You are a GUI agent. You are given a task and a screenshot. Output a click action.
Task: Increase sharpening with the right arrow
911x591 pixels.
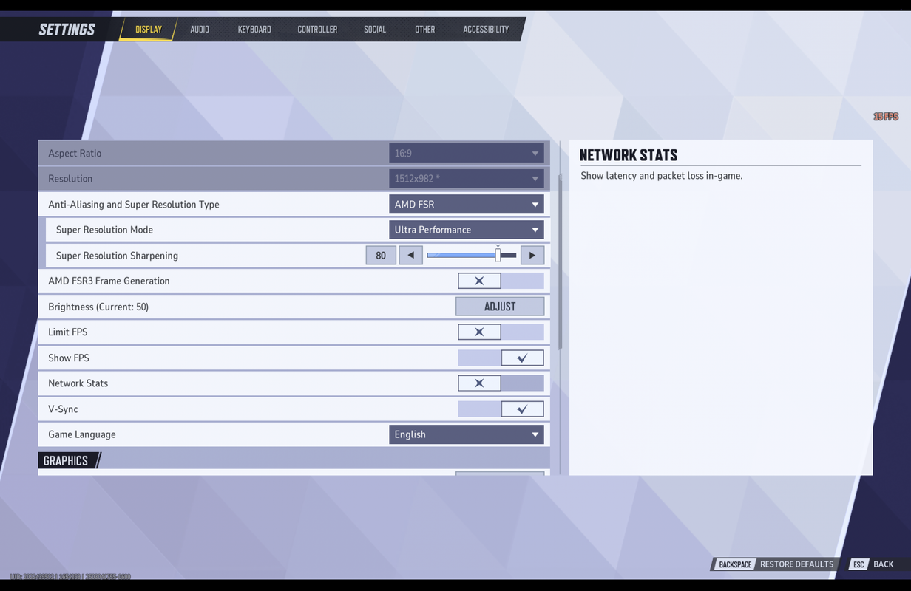(532, 256)
